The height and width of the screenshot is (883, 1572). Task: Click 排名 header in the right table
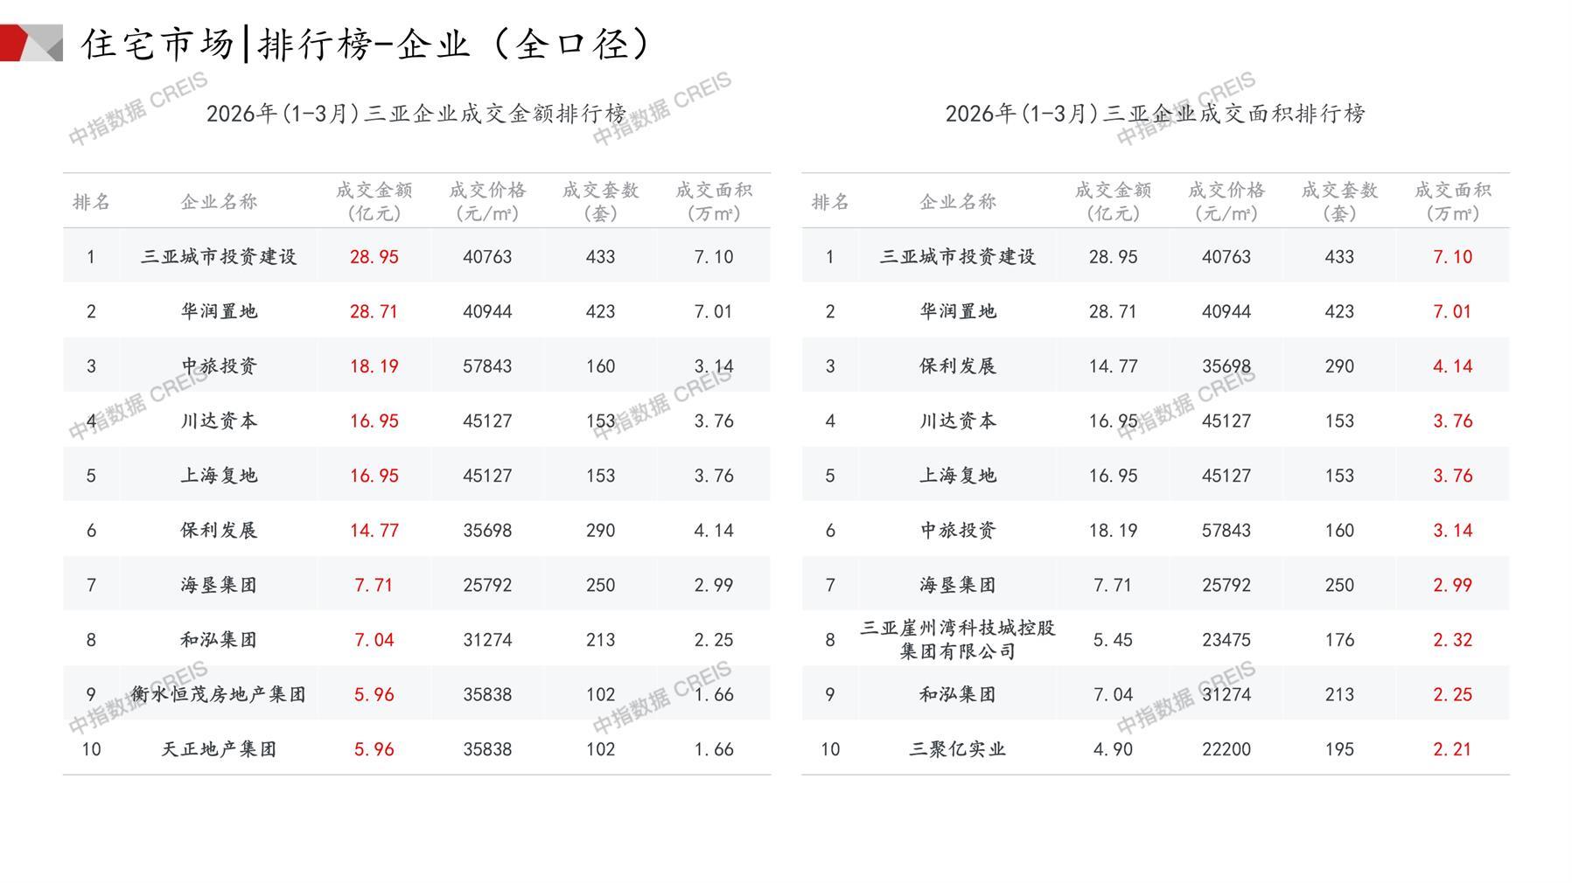click(829, 202)
